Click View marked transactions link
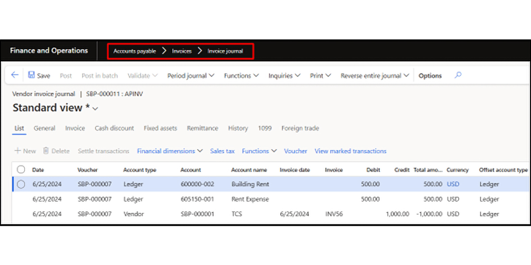531x265 pixels. click(350, 151)
